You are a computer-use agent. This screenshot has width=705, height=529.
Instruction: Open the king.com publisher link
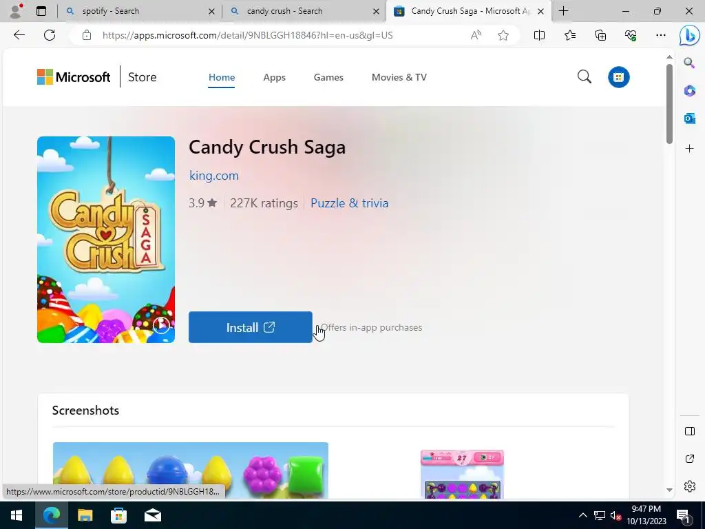coord(214,176)
